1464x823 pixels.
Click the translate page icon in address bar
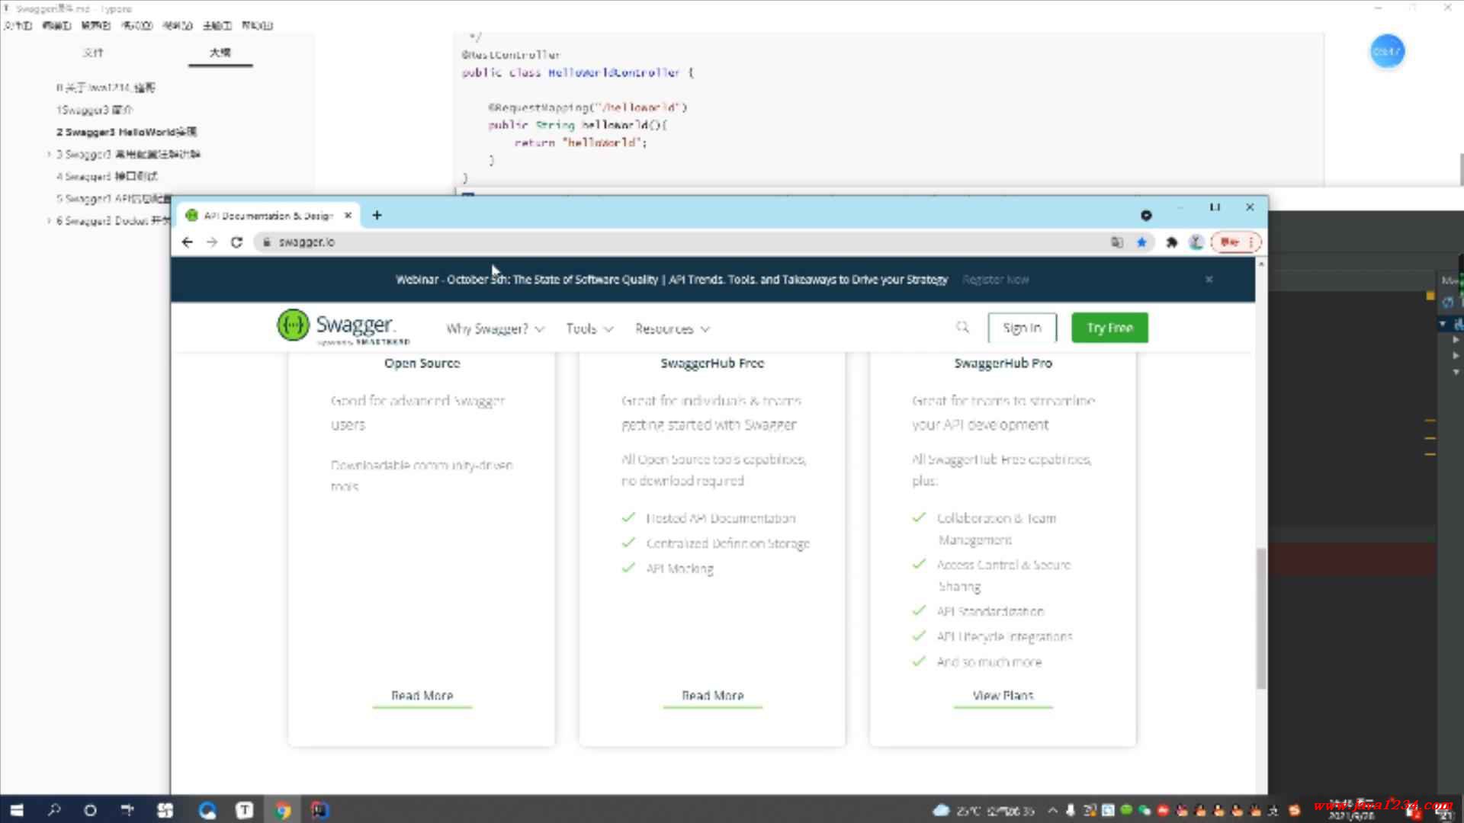(1117, 242)
